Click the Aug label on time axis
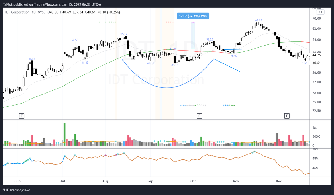Image resolution: width=334 pixels, height=195 pixels. (105, 181)
